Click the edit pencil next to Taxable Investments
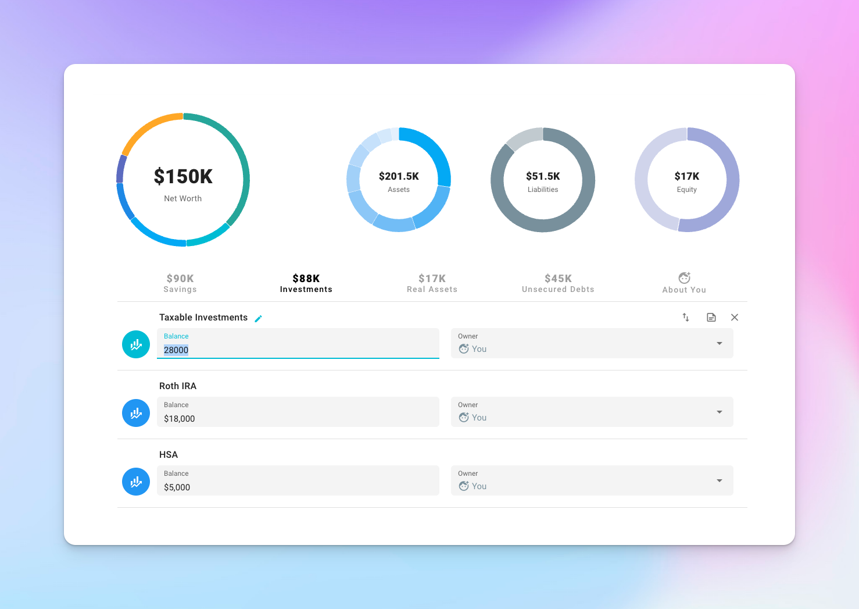 [x=258, y=318]
